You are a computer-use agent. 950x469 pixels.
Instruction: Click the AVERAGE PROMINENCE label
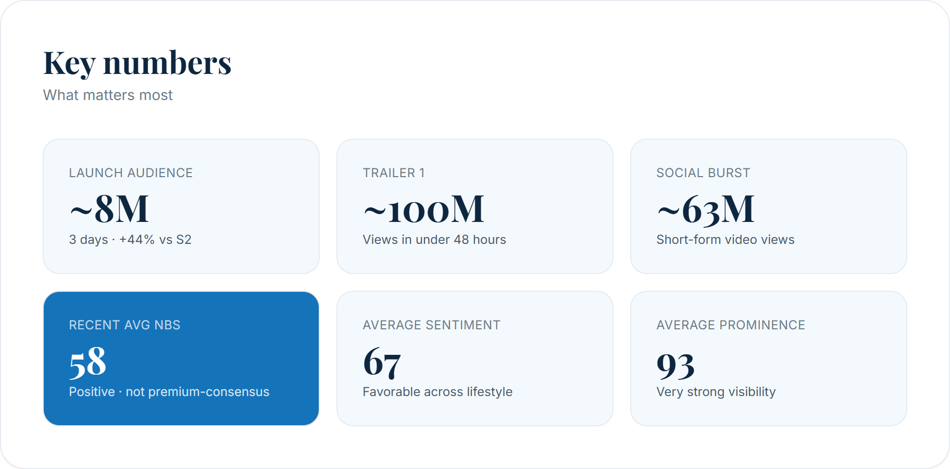click(731, 325)
